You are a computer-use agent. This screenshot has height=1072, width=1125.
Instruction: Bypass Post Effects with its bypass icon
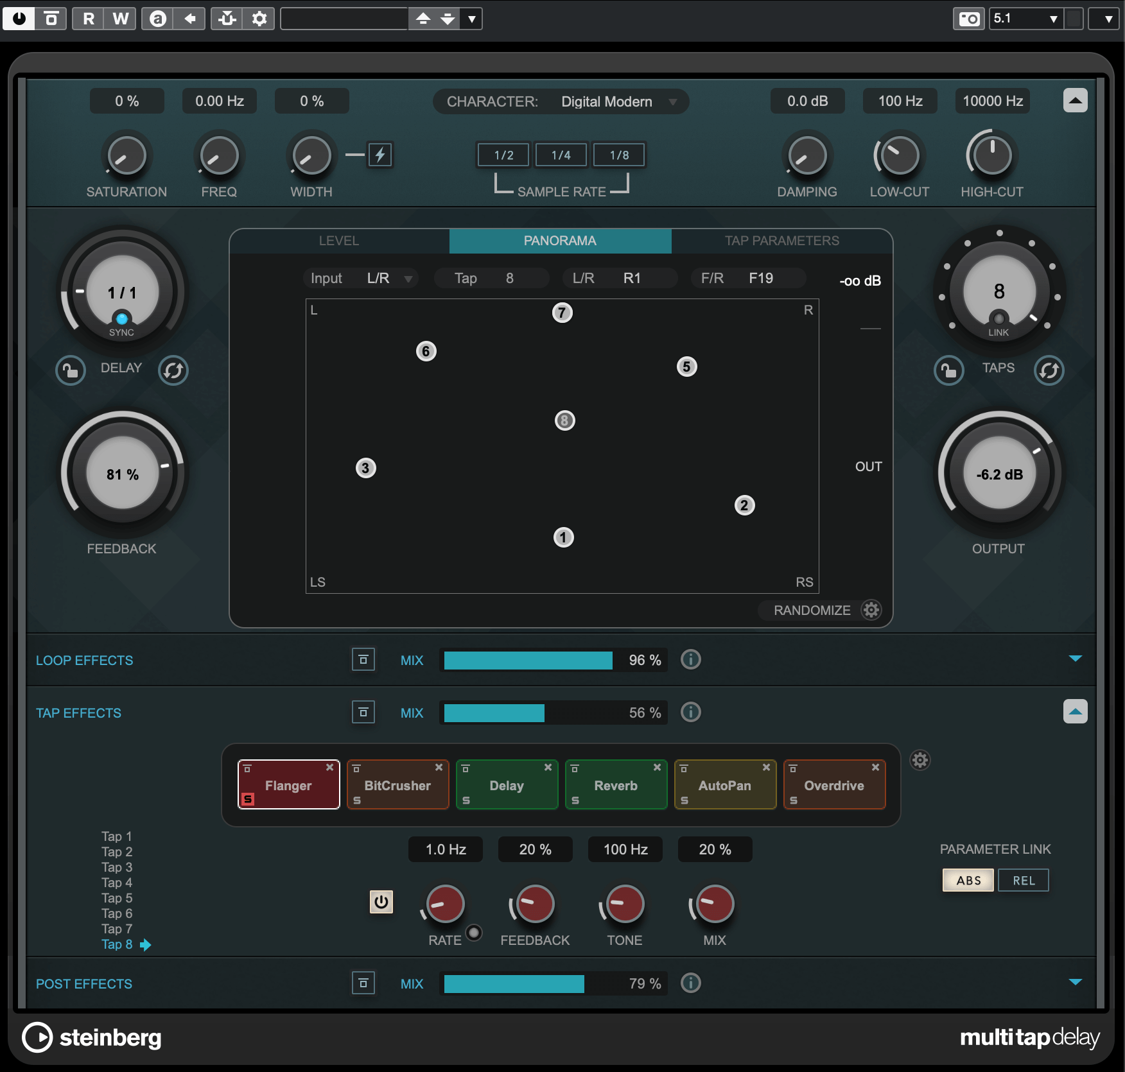[363, 983]
